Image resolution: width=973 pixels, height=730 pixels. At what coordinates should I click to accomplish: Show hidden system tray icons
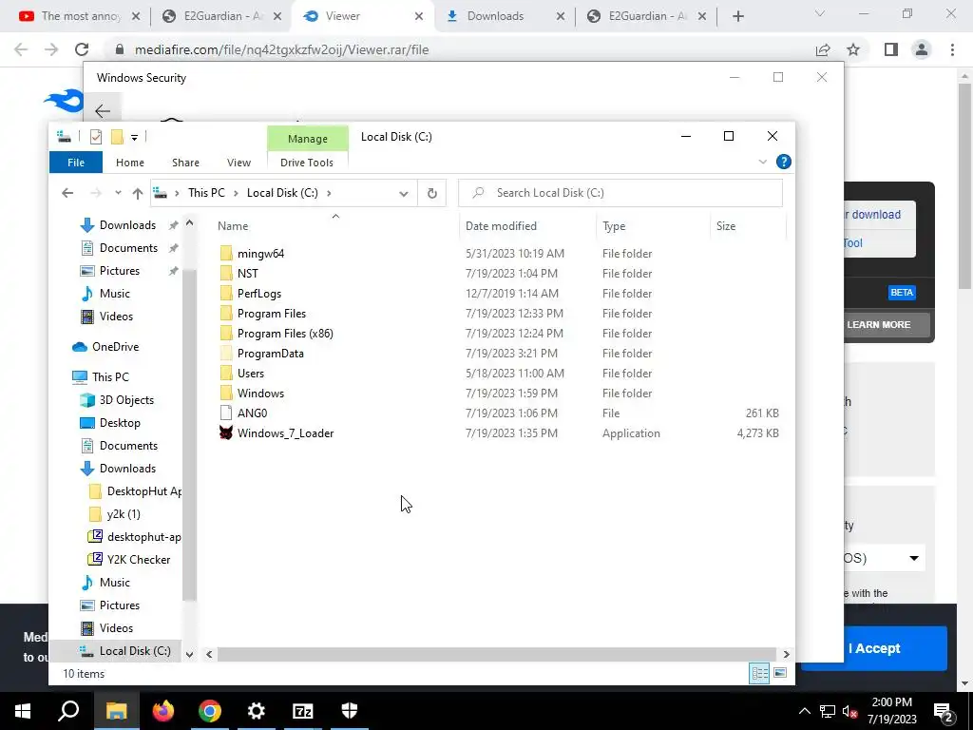[804, 711]
